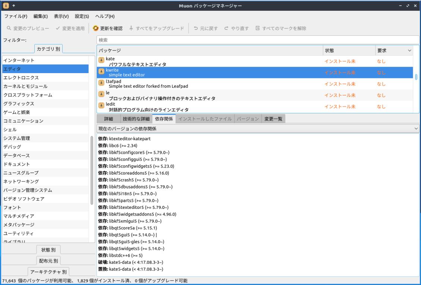Sort by パッケージ column header
The image size is (421, 285).
[210, 51]
